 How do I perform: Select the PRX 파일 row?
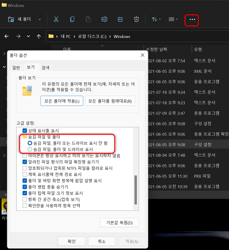point(188,176)
